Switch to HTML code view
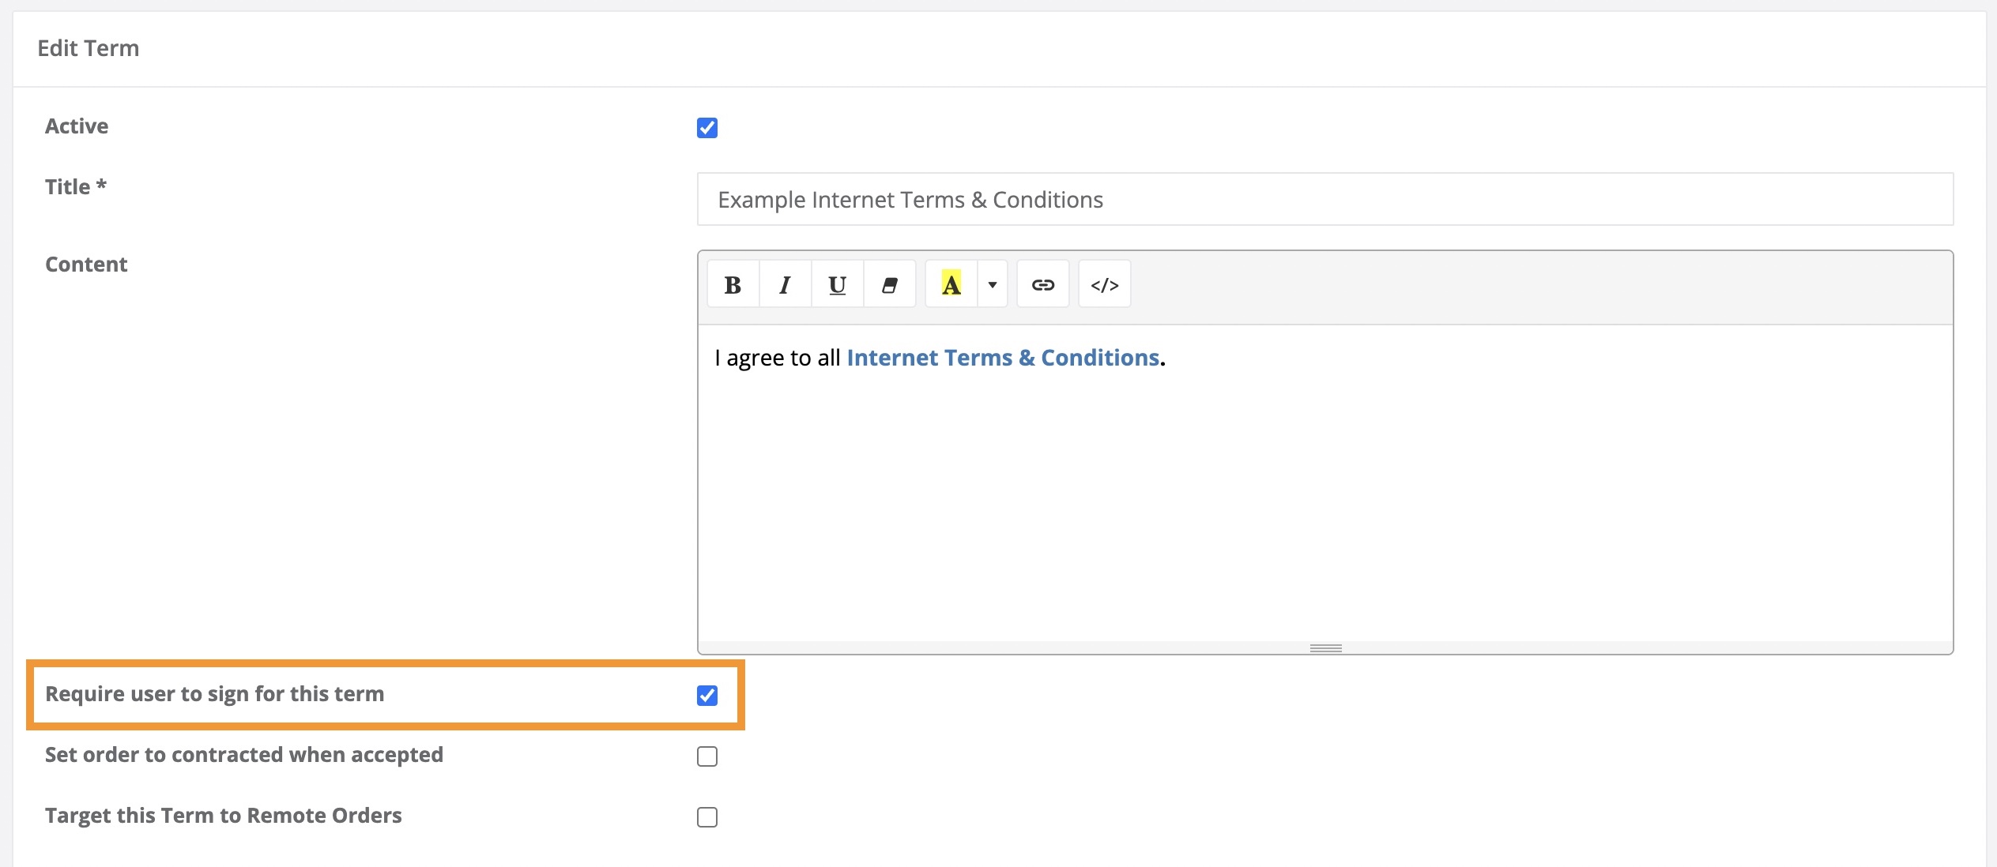The image size is (1997, 867). pyautogui.click(x=1104, y=283)
